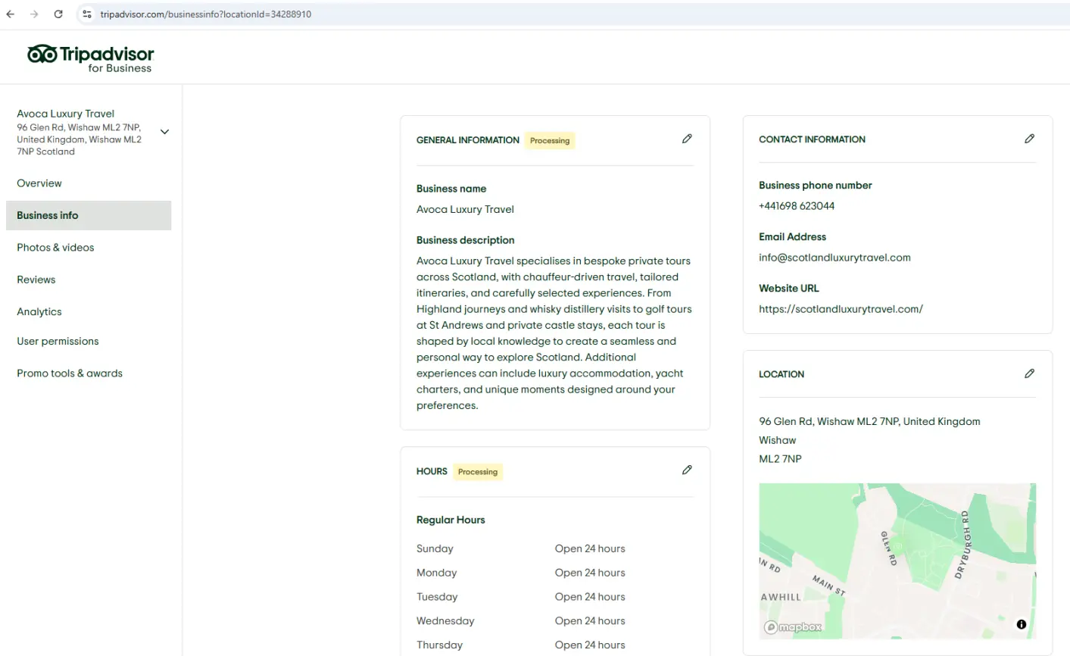Click the Wishaw city line in Location
The height and width of the screenshot is (656, 1070).
778,440
